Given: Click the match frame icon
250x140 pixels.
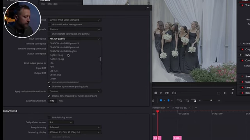Looking at the screenshot, I should (x=219, y=93).
